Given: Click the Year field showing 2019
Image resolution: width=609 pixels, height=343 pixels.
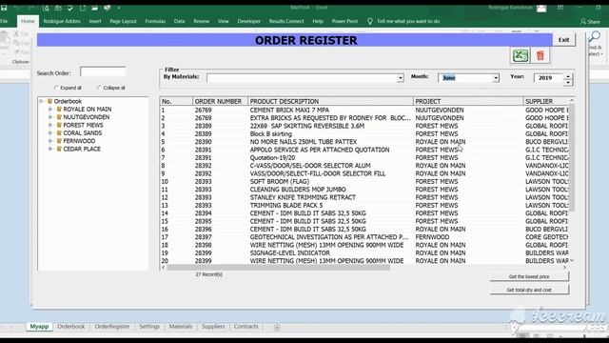Looking at the screenshot, I should (x=549, y=78).
